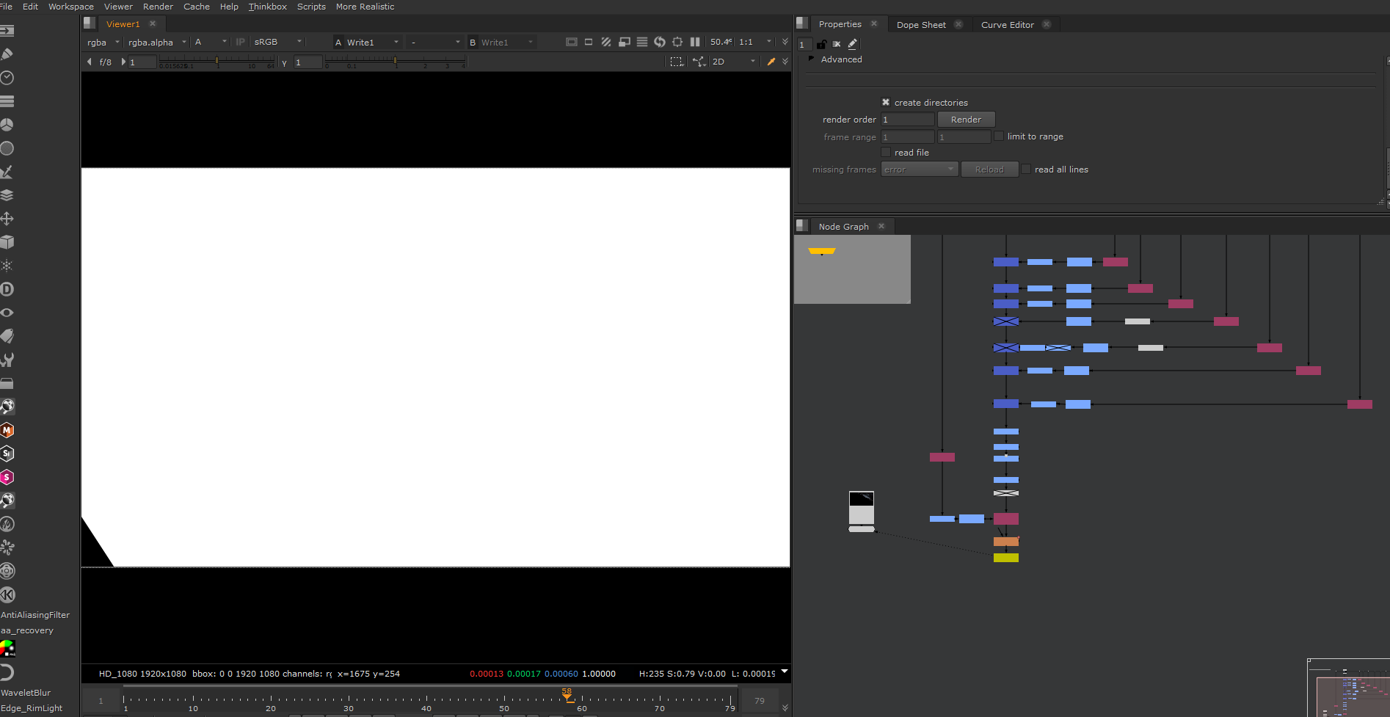Click the viewer gain slider
This screenshot has width=1390, height=717.
pyautogui.click(x=216, y=62)
